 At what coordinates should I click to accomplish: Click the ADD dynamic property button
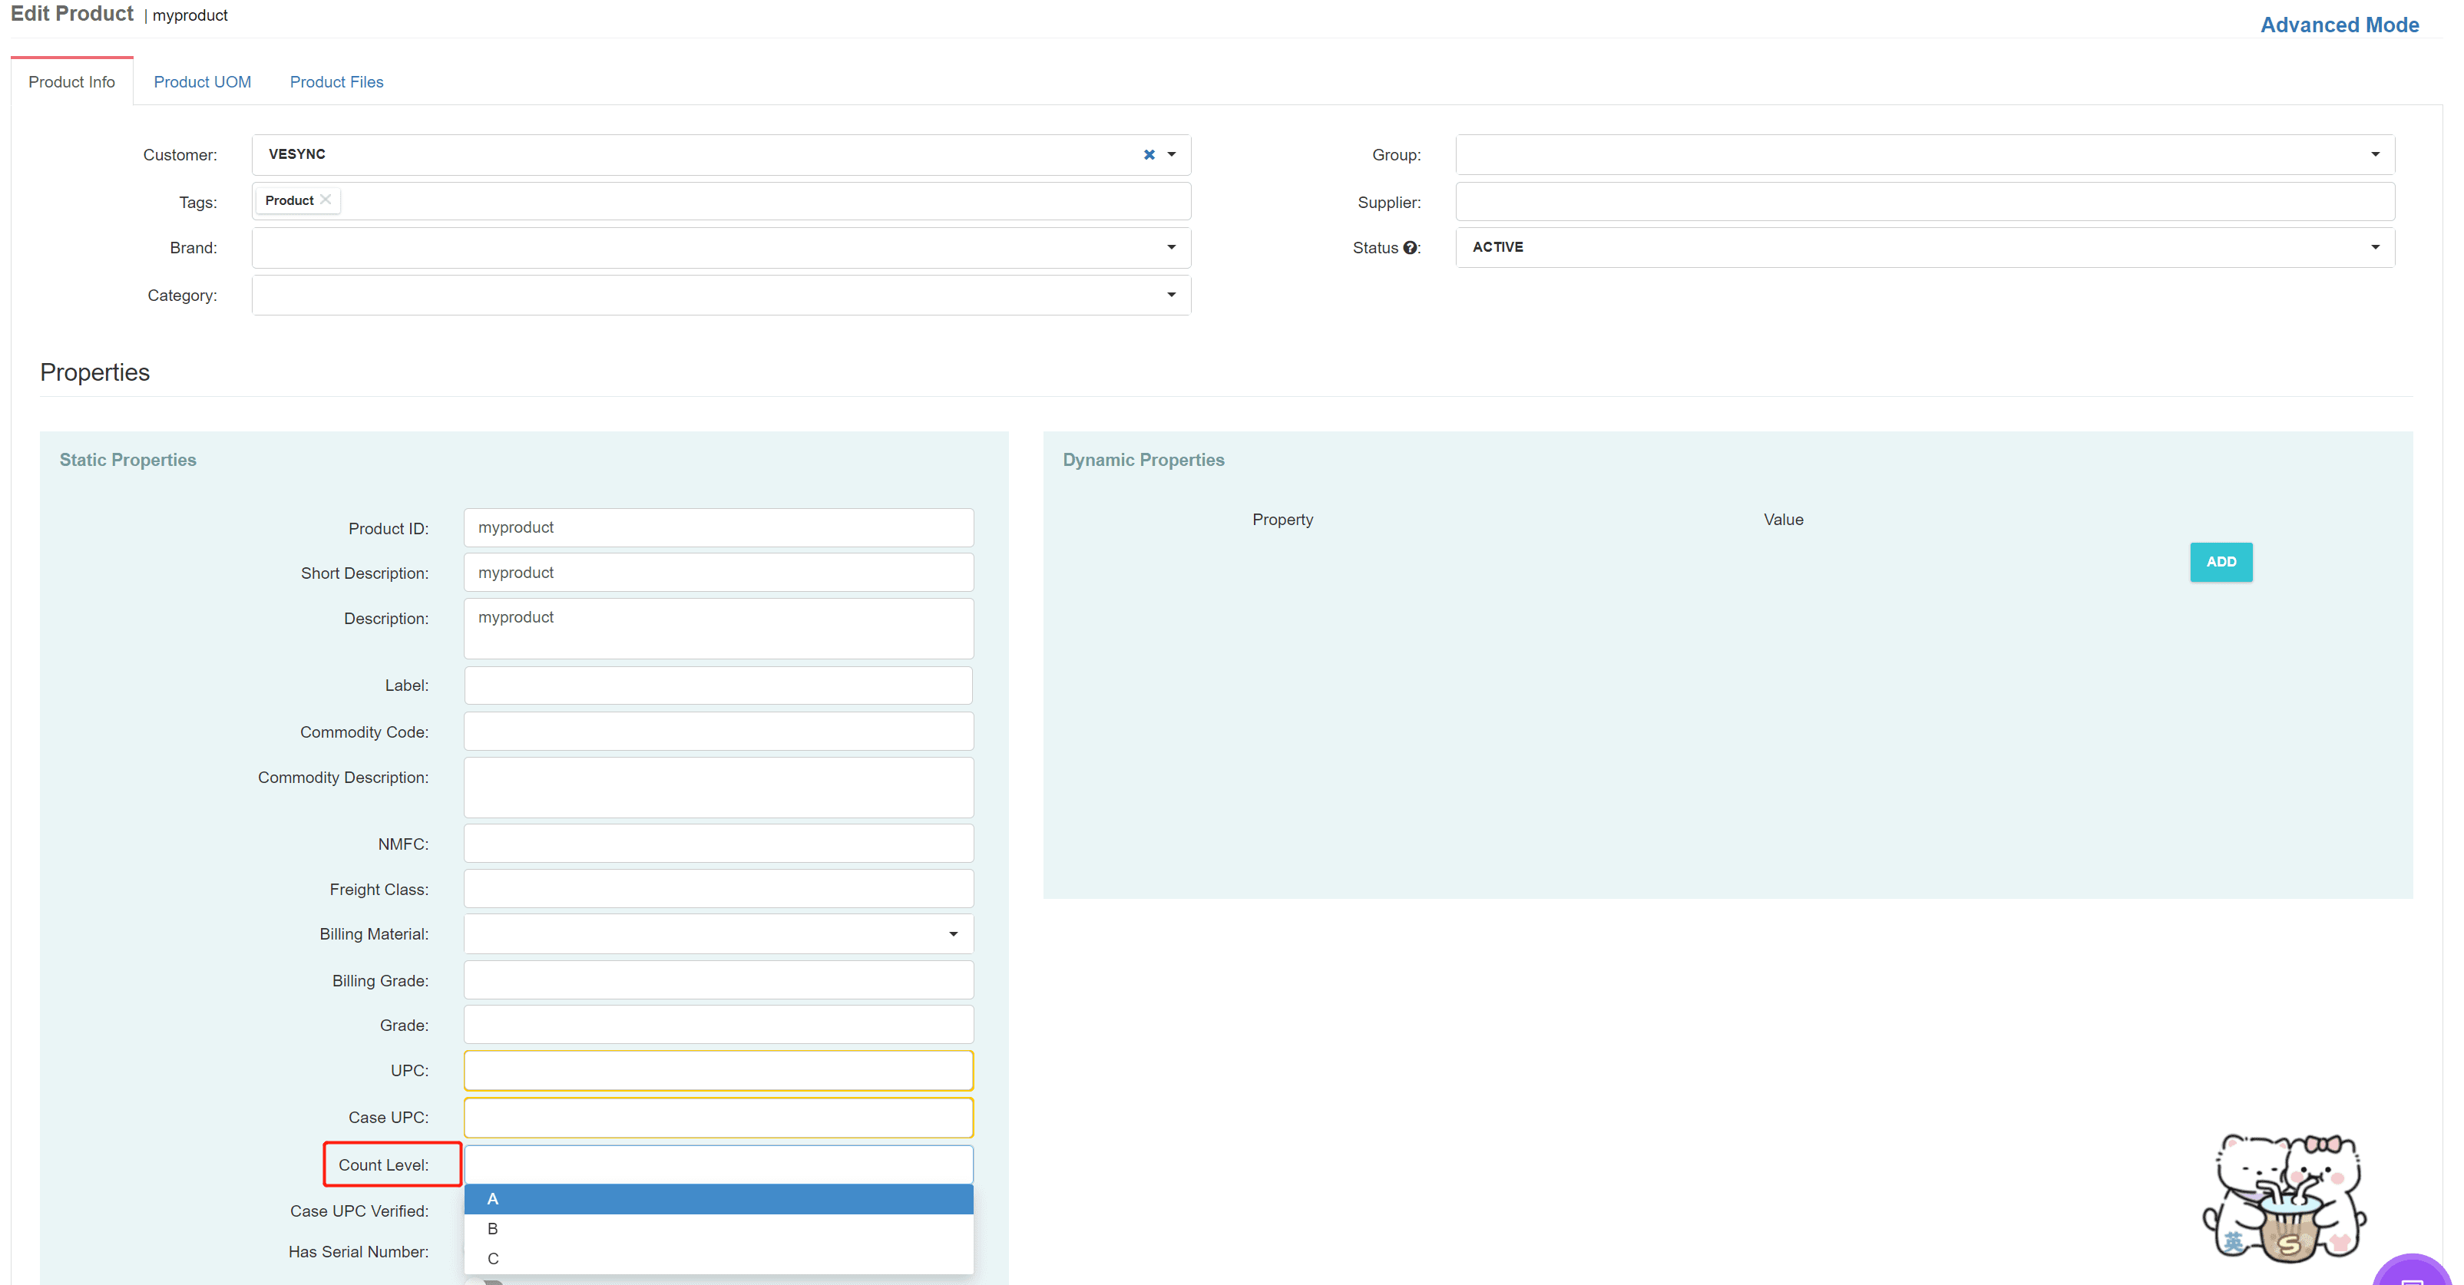2220,562
